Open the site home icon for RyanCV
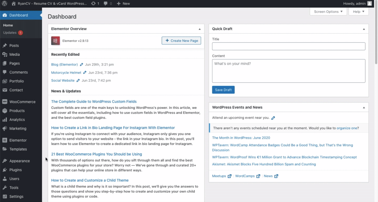 14,4
